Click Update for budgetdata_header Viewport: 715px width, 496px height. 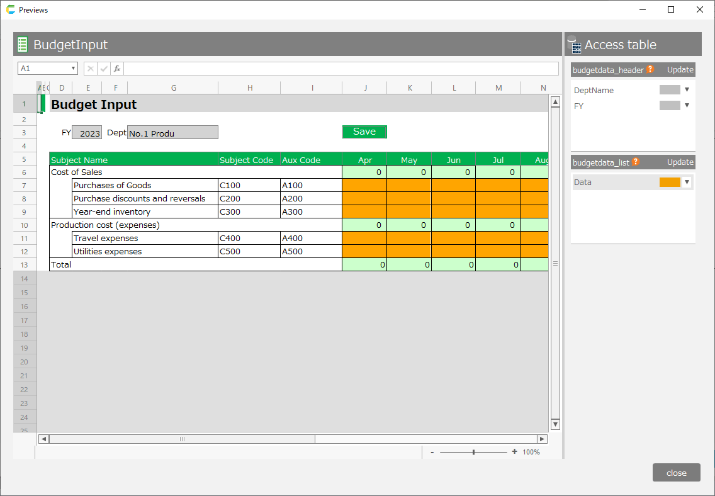coord(680,70)
